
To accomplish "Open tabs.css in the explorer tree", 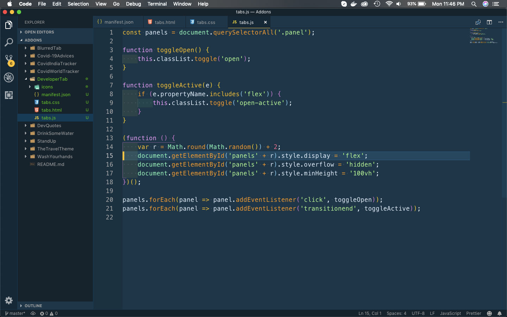I will click(55, 102).
